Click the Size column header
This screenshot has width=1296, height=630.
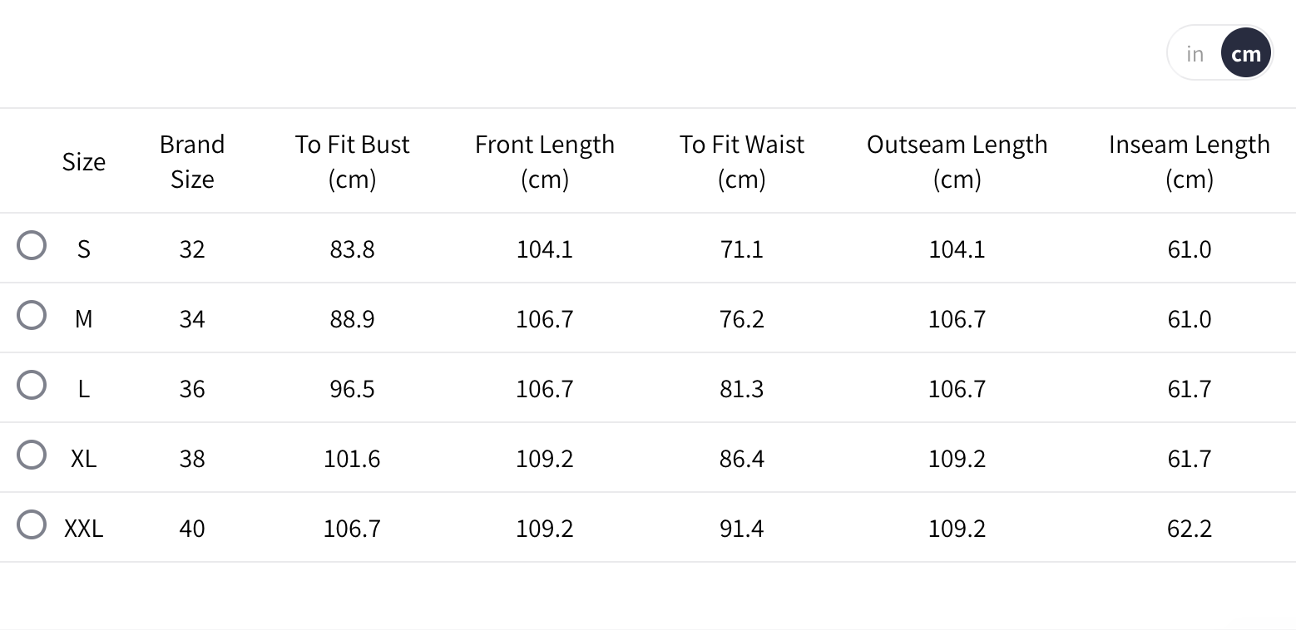[84, 162]
